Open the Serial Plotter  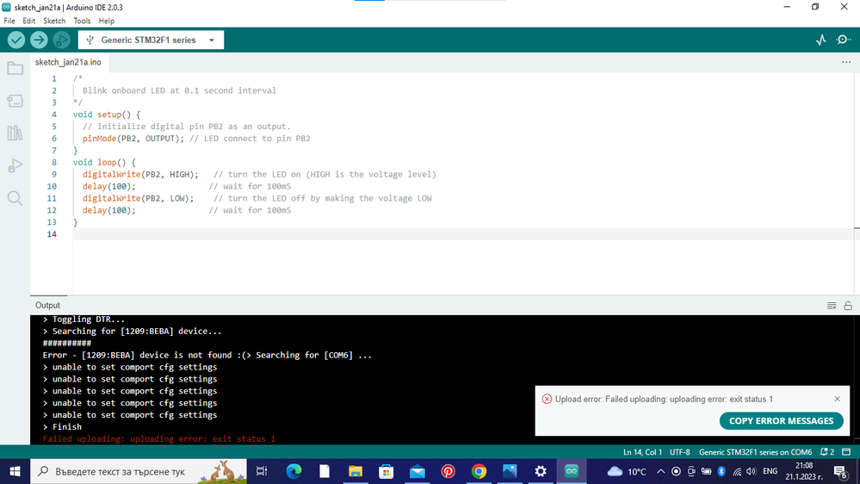coord(821,40)
